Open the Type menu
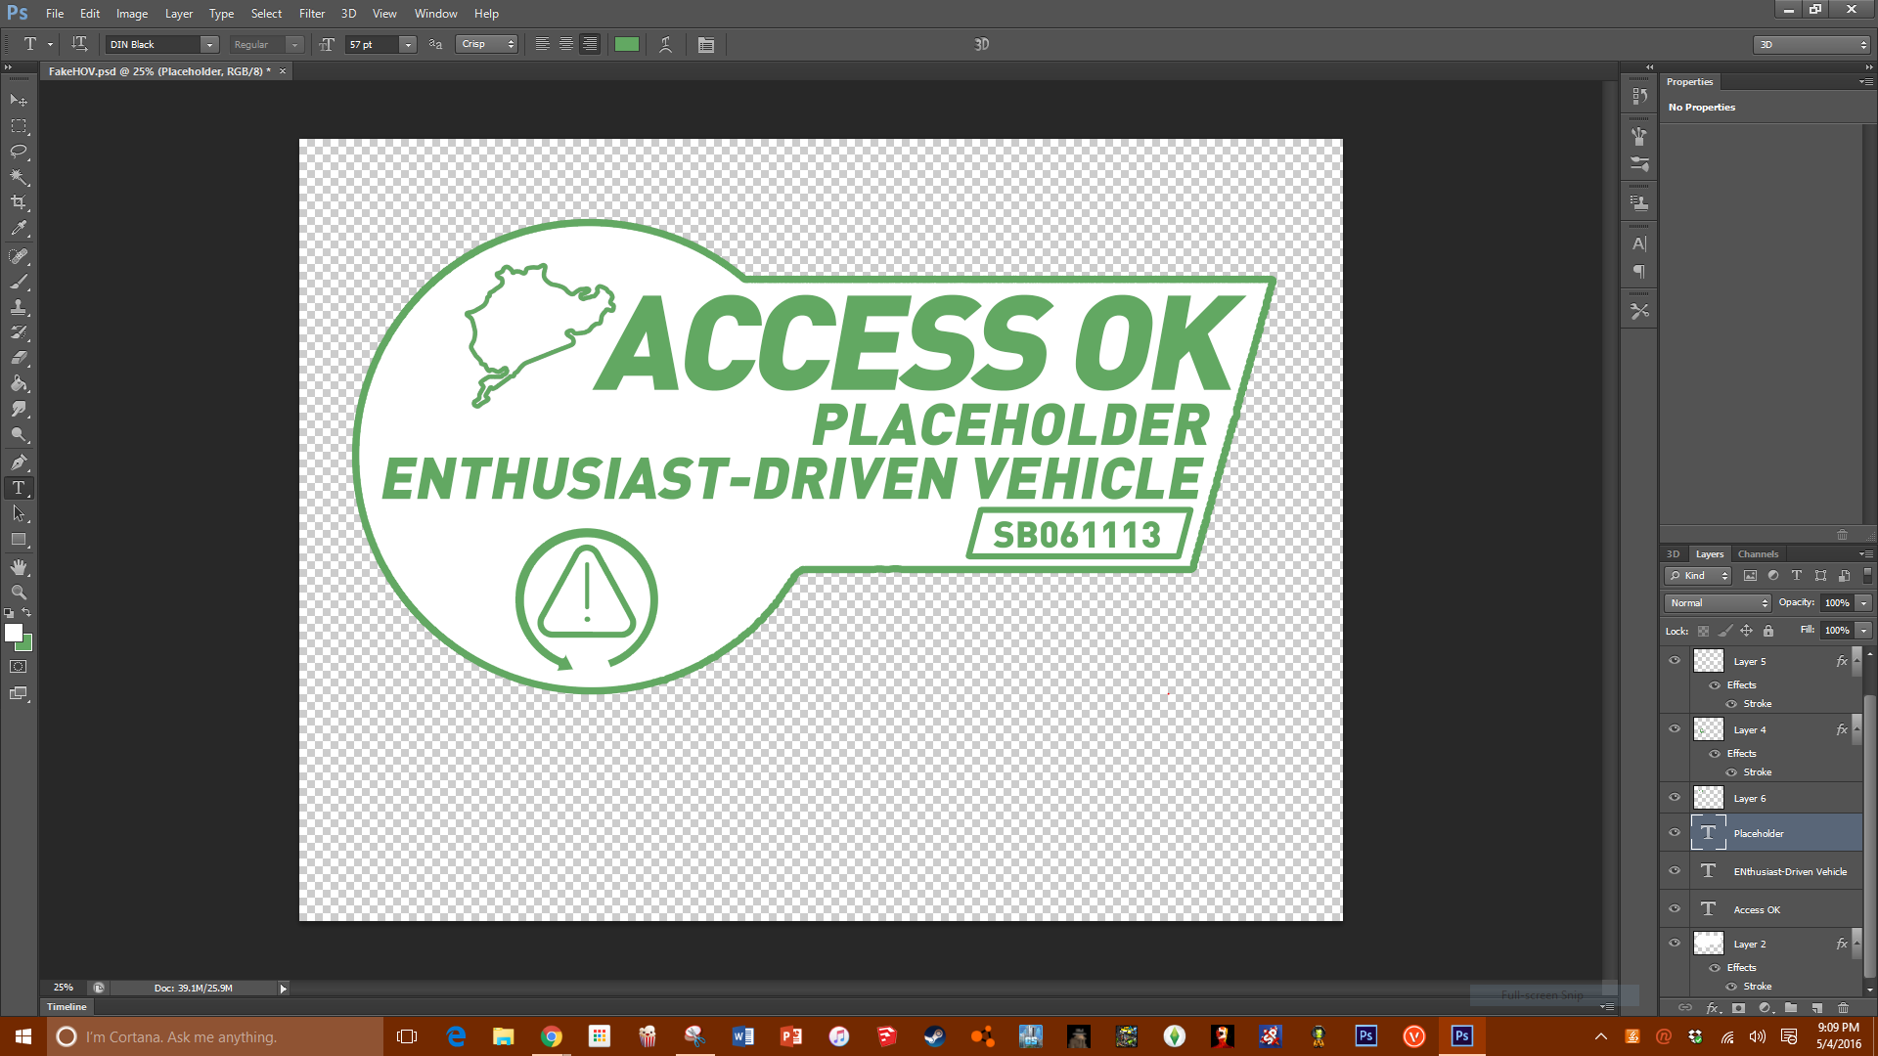The height and width of the screenshot is (1056, 1878). point(221,14)
